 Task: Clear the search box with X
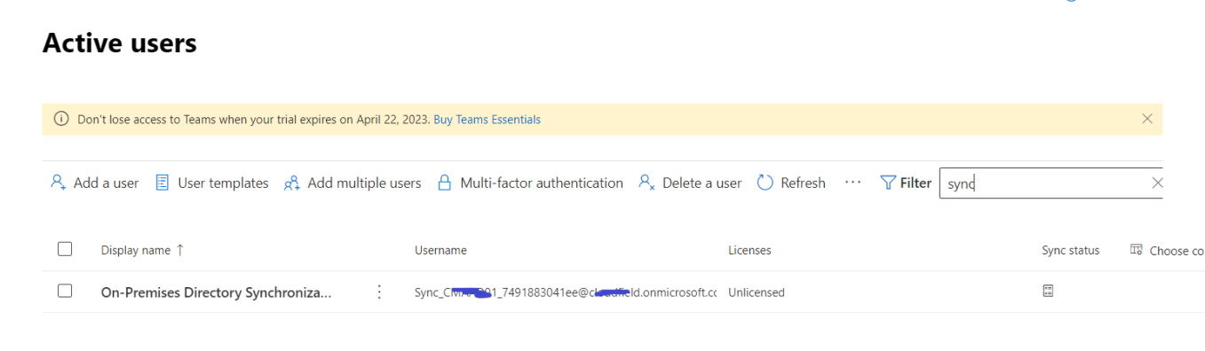[1157, 183]
